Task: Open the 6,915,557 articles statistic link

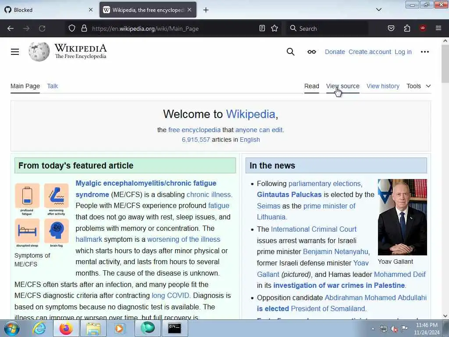Action: (x=196, y=140)
